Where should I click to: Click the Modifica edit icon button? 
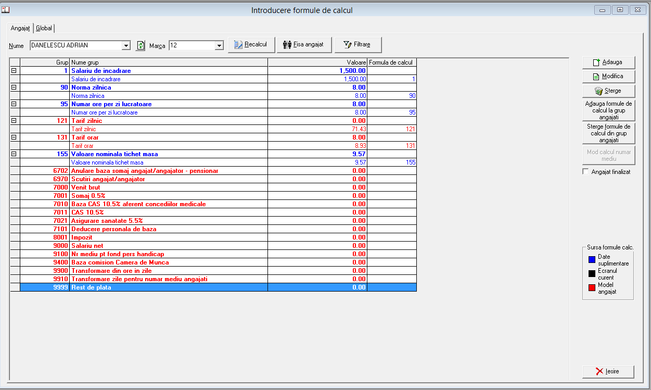point(608,76)
